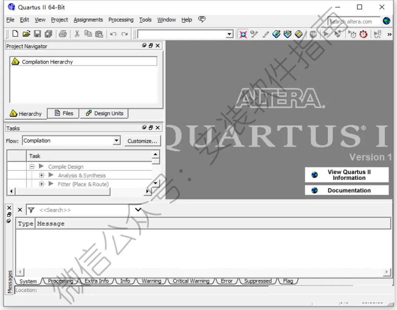Click the yellow diamond planner icon
This screenshot has height=310, width=397.
[298, 34]
